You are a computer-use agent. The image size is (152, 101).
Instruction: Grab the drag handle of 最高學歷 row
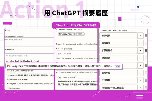pos(146,73)
